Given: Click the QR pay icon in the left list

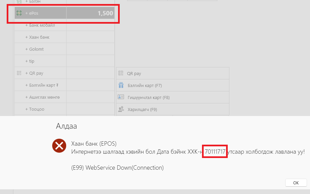Looking at the screenshot, I should 19,73.
